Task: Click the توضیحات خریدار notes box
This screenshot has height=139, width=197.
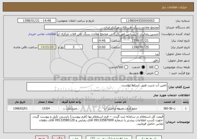Action: click(x=97, y=122)
